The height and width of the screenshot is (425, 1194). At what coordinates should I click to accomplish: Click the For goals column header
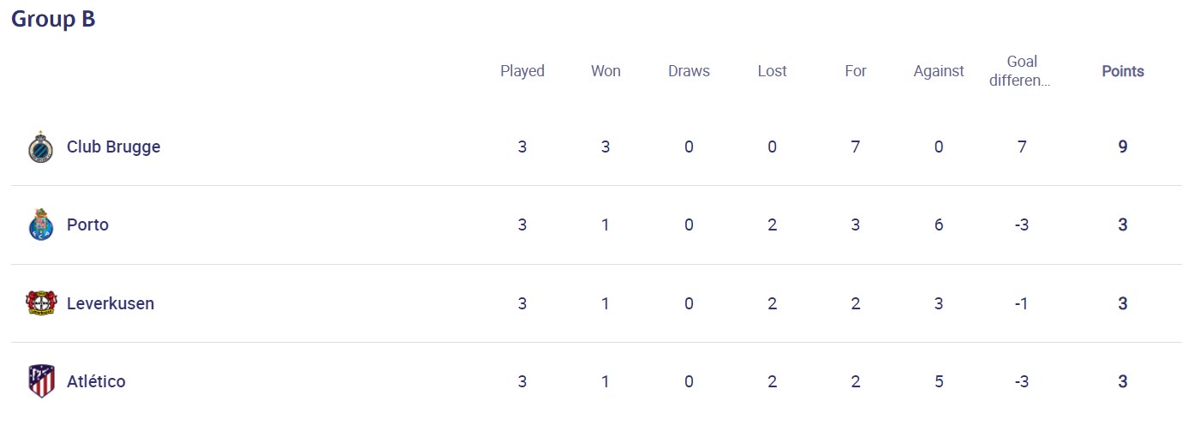[x=856, y=71]
